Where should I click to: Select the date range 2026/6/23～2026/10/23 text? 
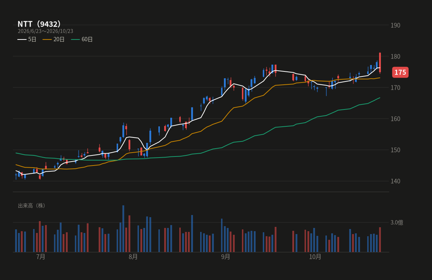coord(45,31)
